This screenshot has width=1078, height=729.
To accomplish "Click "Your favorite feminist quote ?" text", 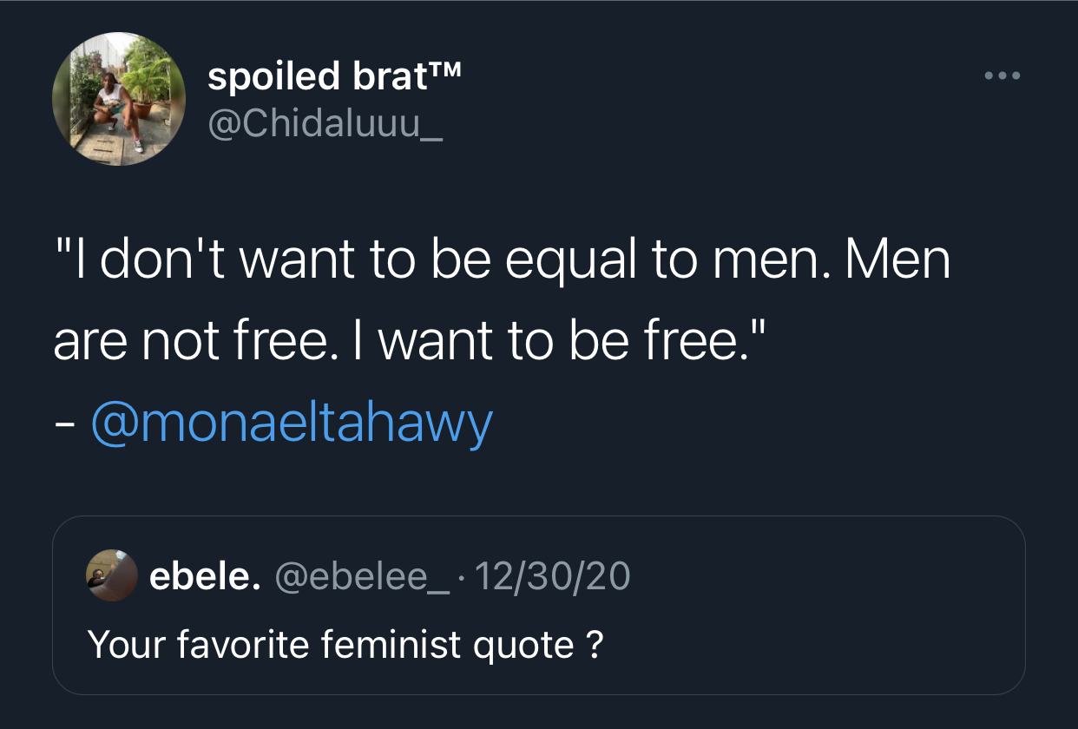I will (345, 644).
